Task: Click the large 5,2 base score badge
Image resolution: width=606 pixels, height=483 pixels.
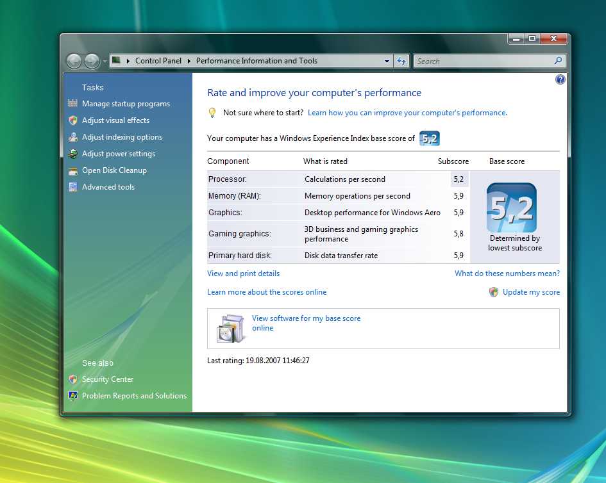Action: click(x=512, y=208)
